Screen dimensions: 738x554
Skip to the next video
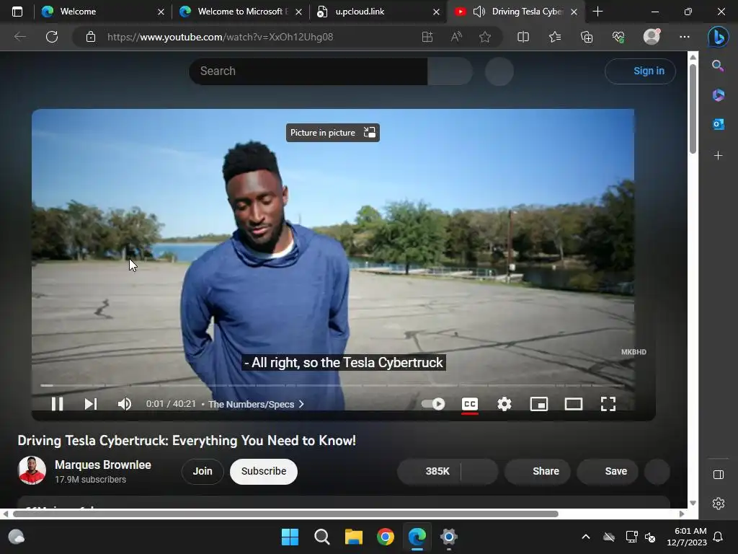point(90,404)
